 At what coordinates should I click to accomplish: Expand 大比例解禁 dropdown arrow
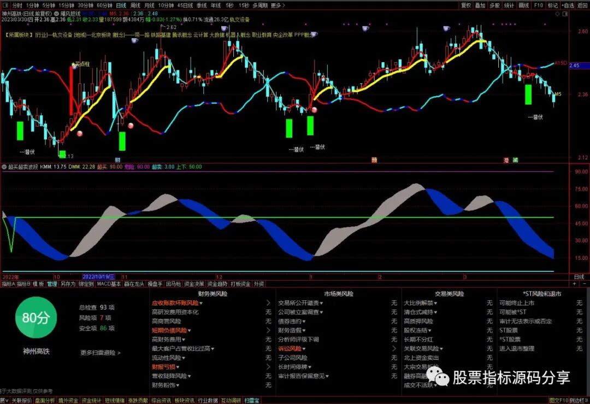click(435, 303)
